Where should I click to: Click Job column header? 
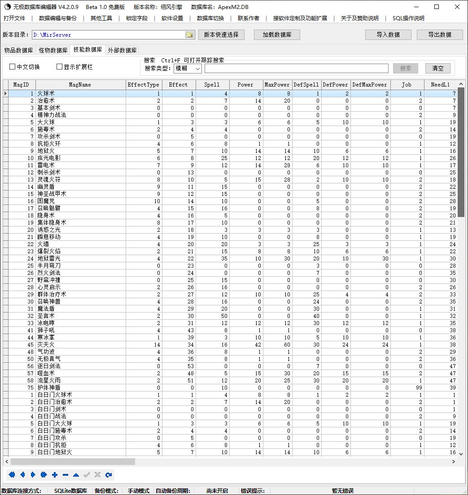point(407,85)
